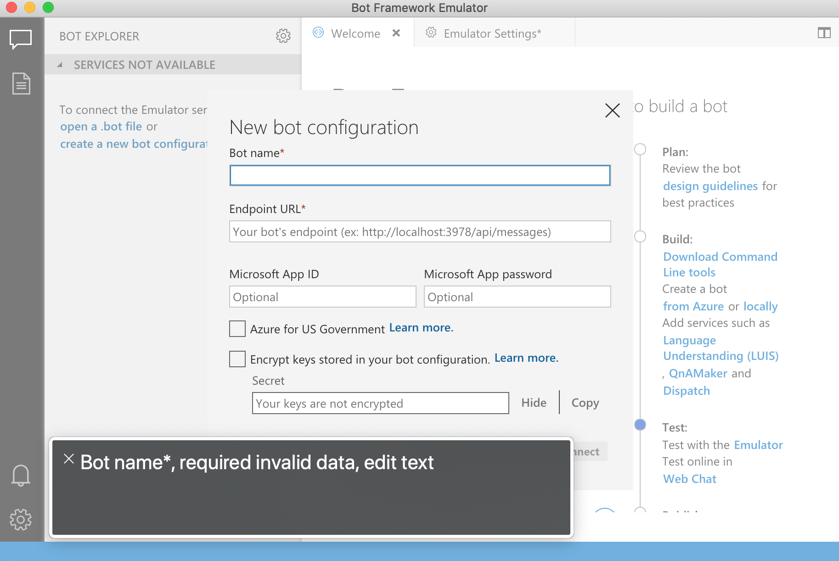Open the design guidelines link
Image resolution: width=839 pixels, height=561 pixels.
(x=710, y=186)
